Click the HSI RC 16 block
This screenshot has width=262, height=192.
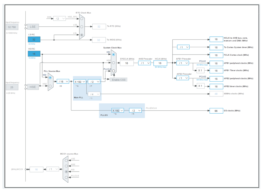point(34,54)
